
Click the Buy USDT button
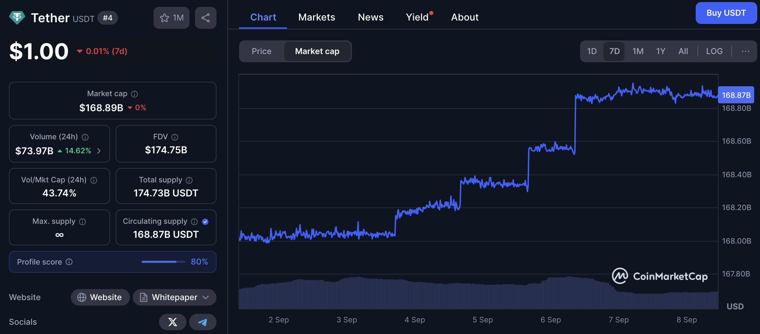726,13
